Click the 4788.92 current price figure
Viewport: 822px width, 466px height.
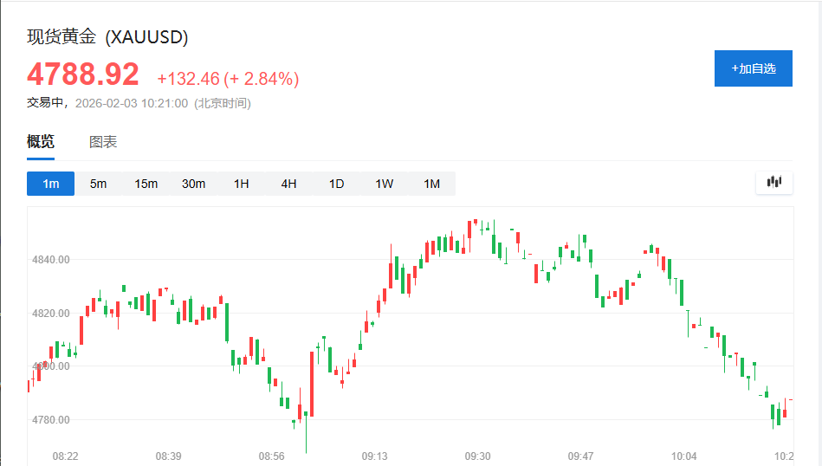(83, 74)
